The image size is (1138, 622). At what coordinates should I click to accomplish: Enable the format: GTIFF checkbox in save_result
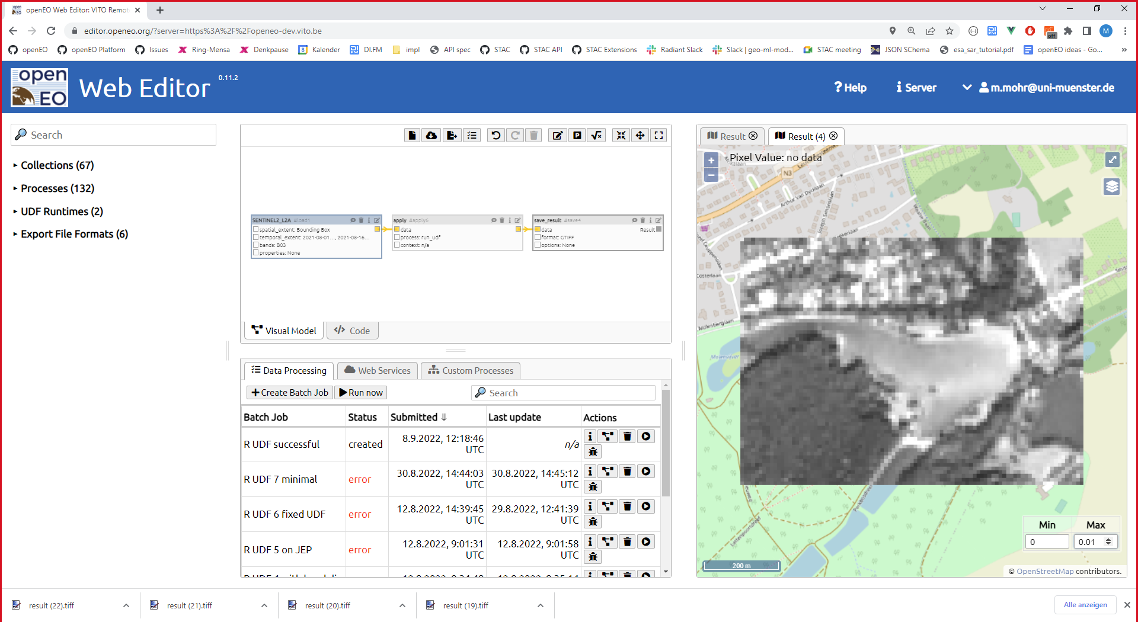point(536,237)
